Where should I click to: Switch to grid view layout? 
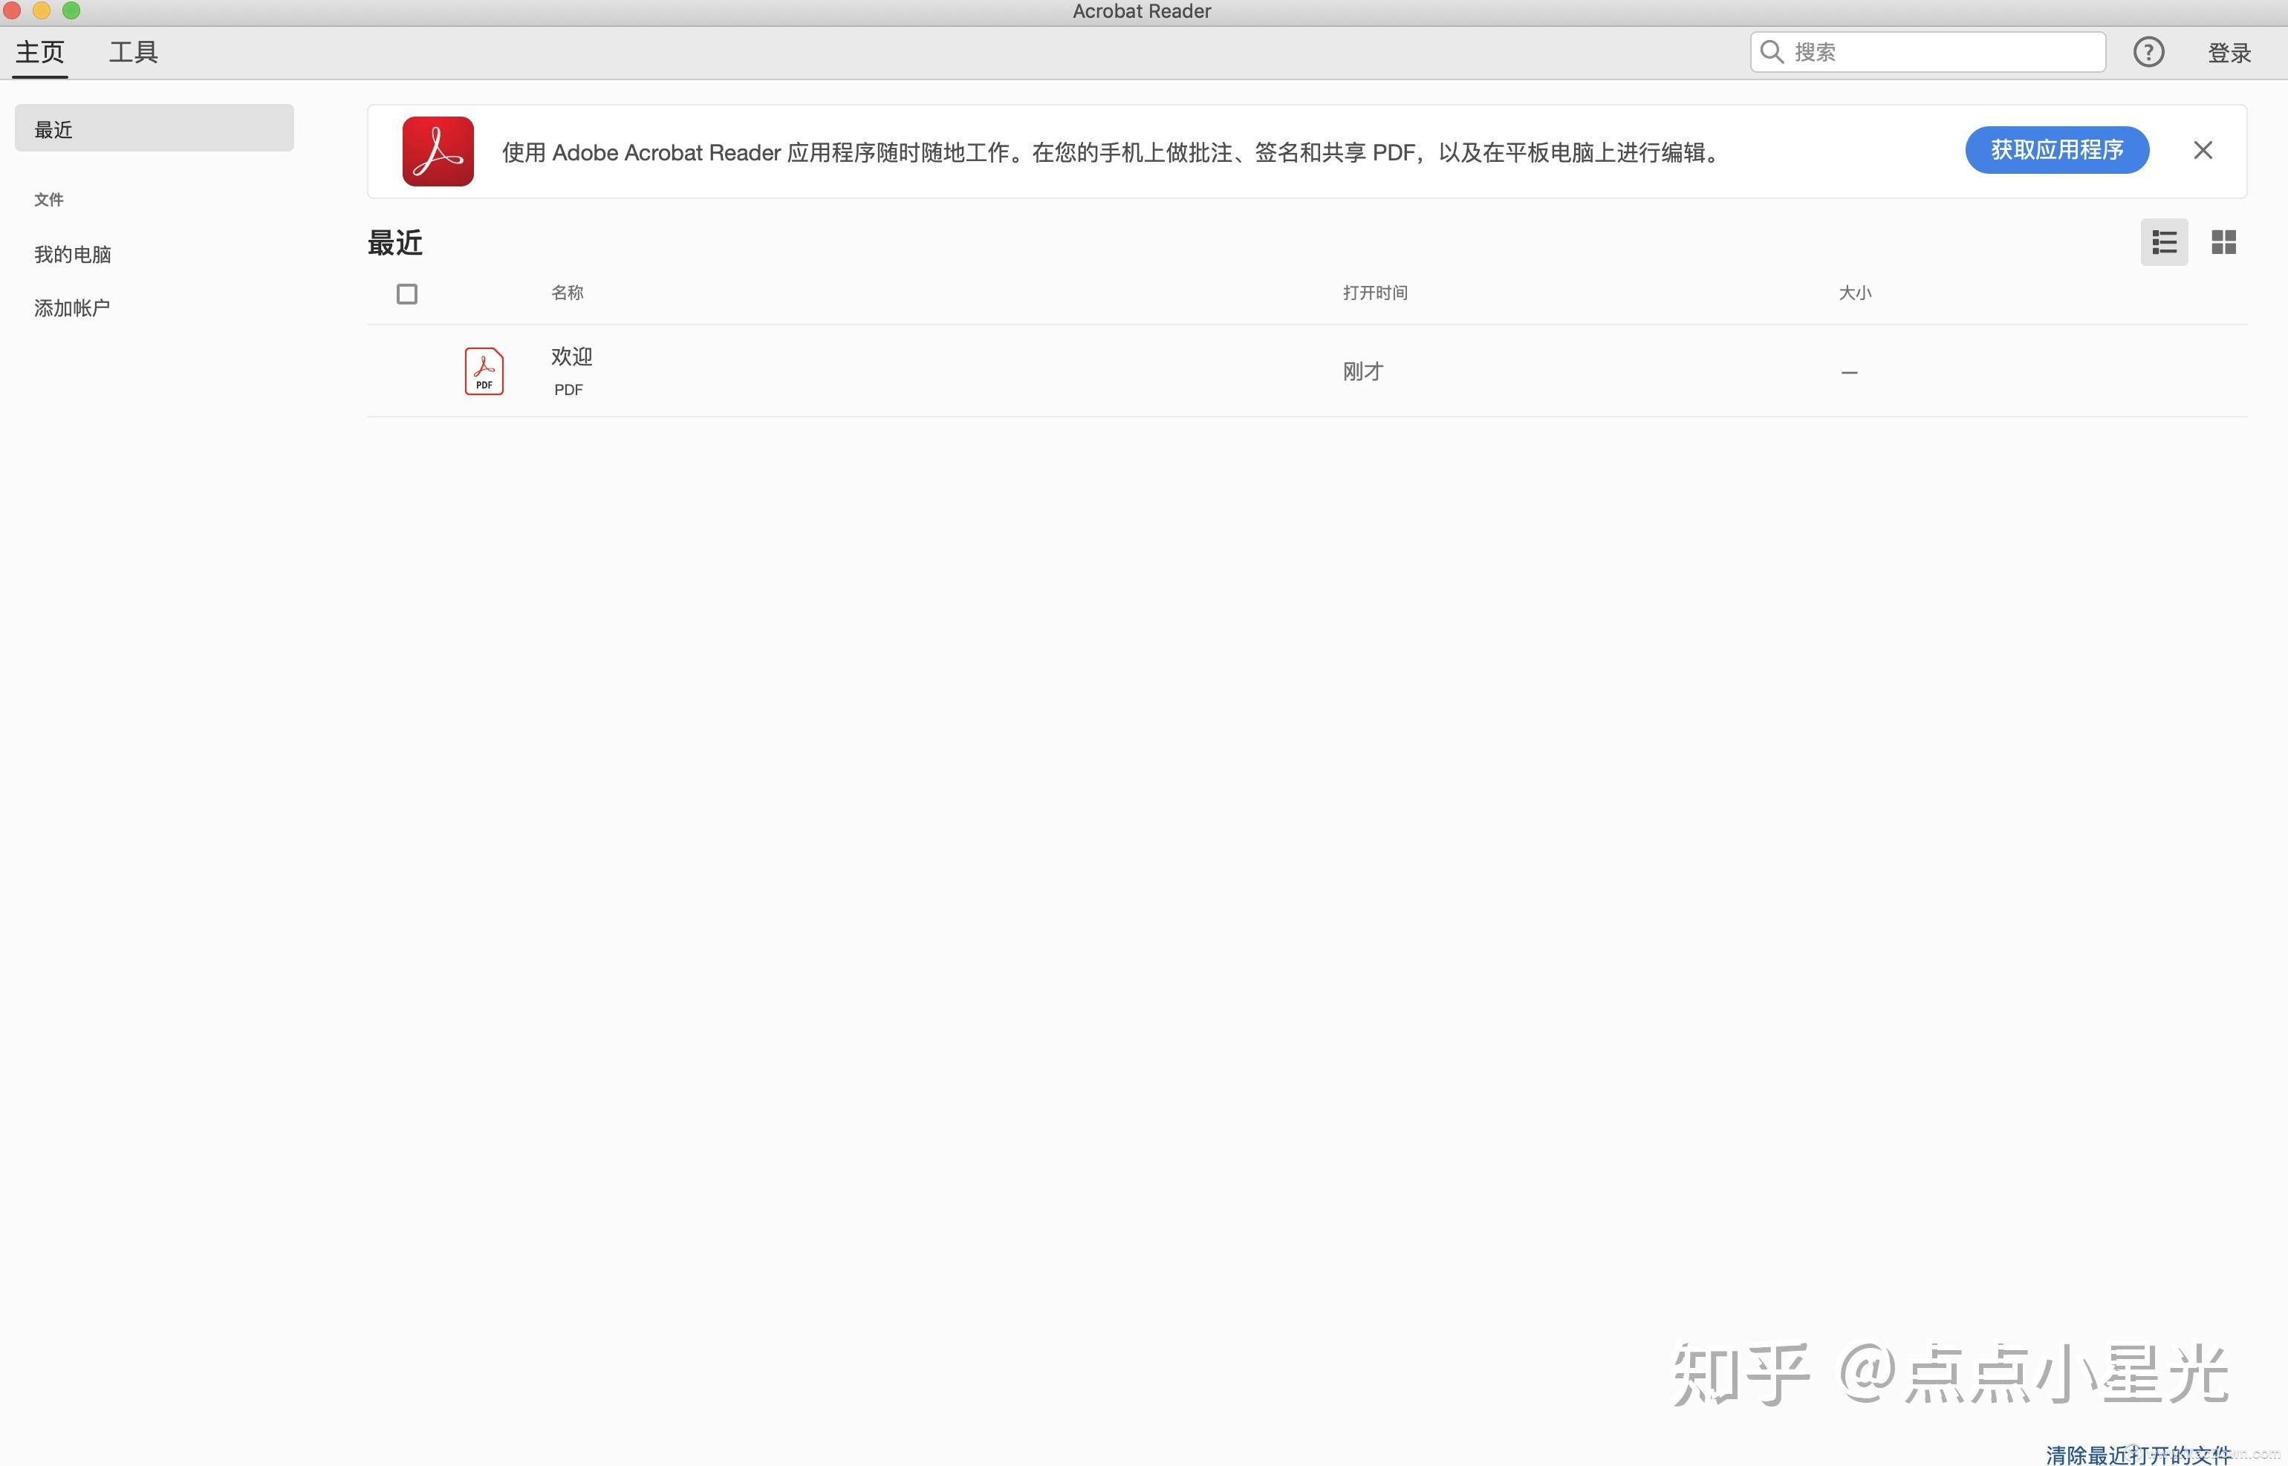click(2224, 242)
